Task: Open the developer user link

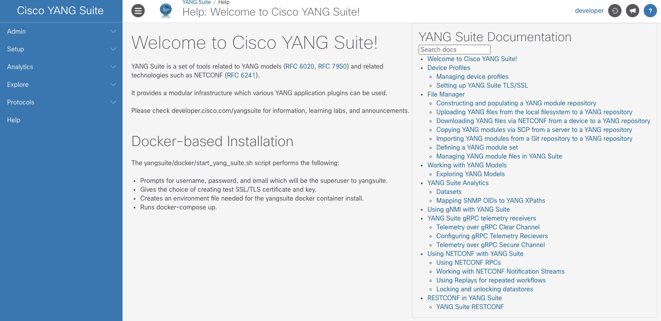Action: point(589,11)
